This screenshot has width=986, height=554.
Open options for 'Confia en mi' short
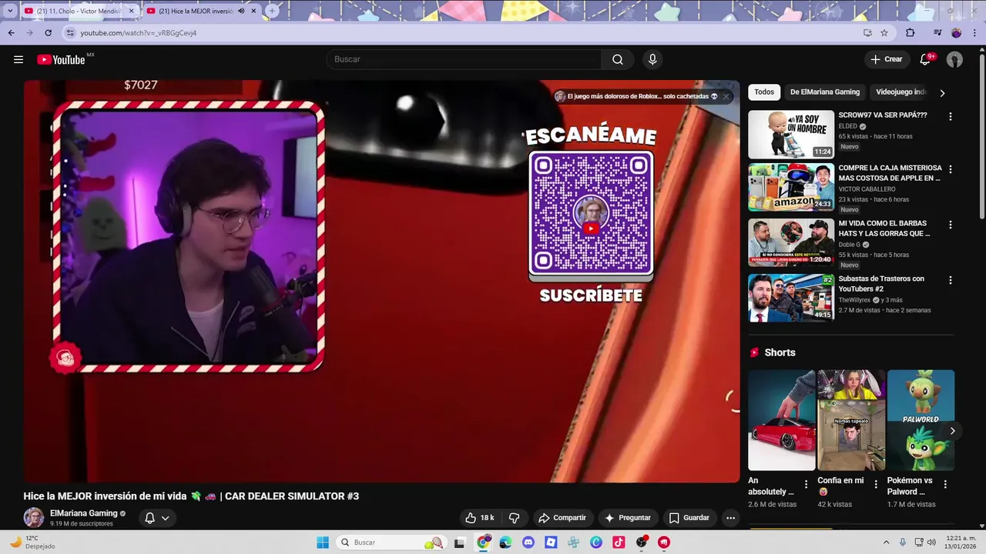click(876, 485)
